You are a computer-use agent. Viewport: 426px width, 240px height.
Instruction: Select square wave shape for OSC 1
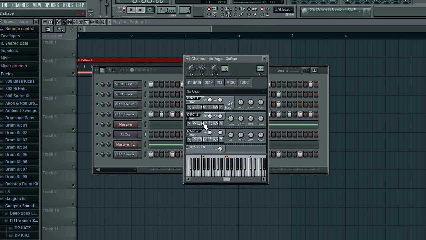[x=200, y=107]
